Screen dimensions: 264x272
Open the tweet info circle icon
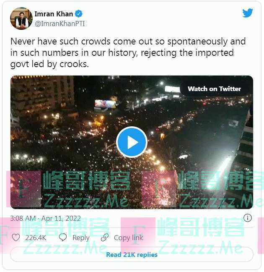tap(248, 218)
